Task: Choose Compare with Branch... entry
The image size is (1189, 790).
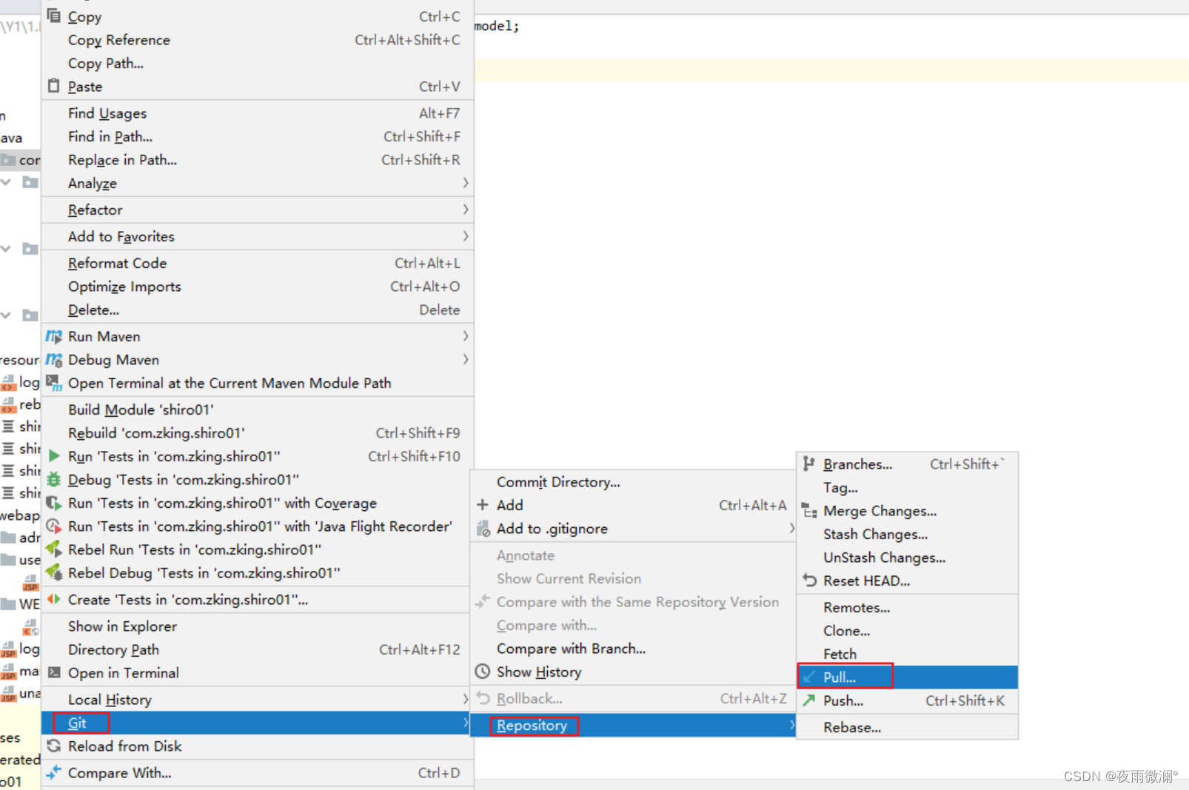Action: tap(633, 649)
